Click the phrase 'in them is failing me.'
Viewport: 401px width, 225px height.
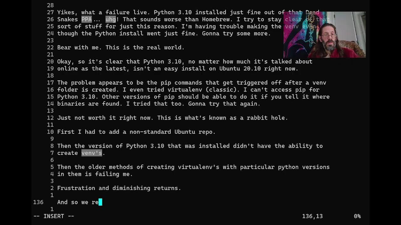(x=95, y=174)
